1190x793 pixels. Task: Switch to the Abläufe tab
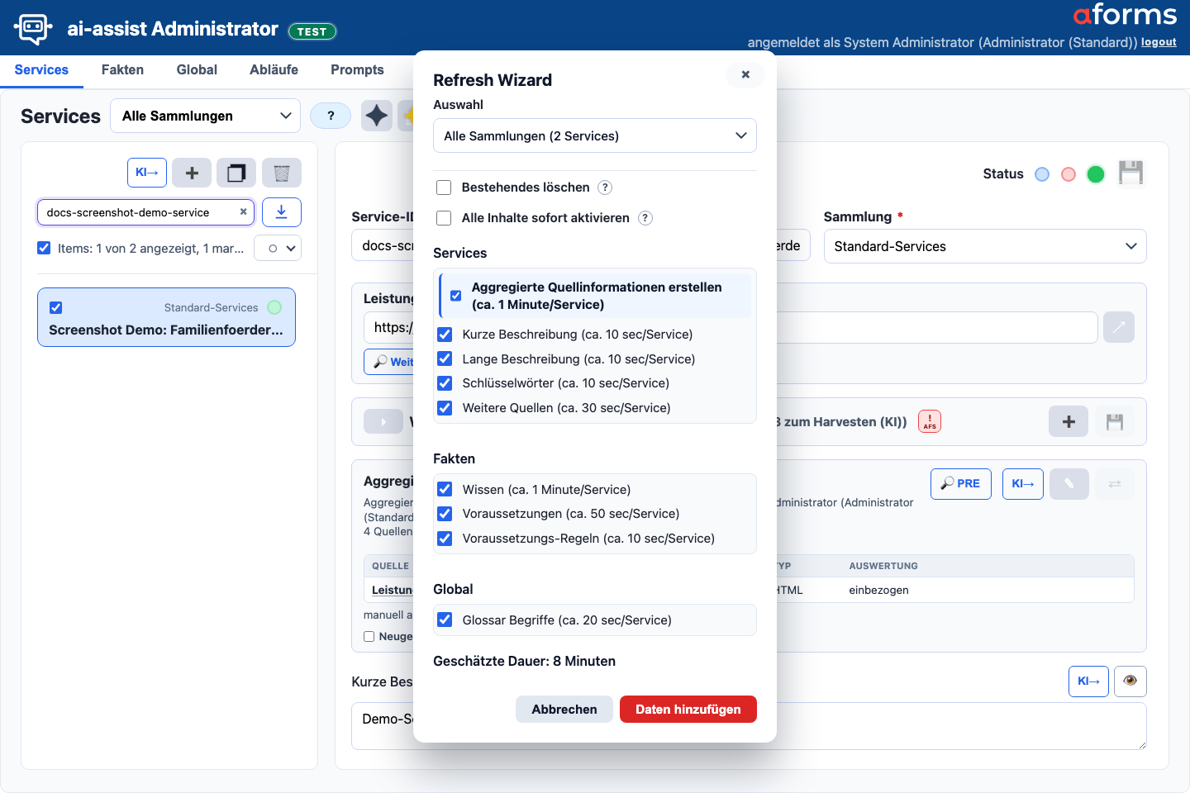(274, 69)
